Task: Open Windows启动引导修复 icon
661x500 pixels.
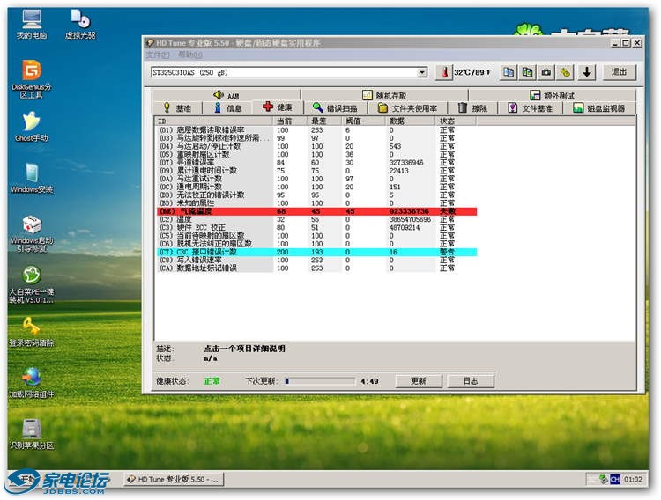Action: coord(32,233)
